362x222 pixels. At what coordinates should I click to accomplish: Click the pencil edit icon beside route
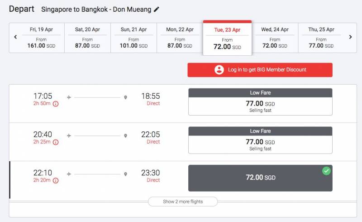157,9
